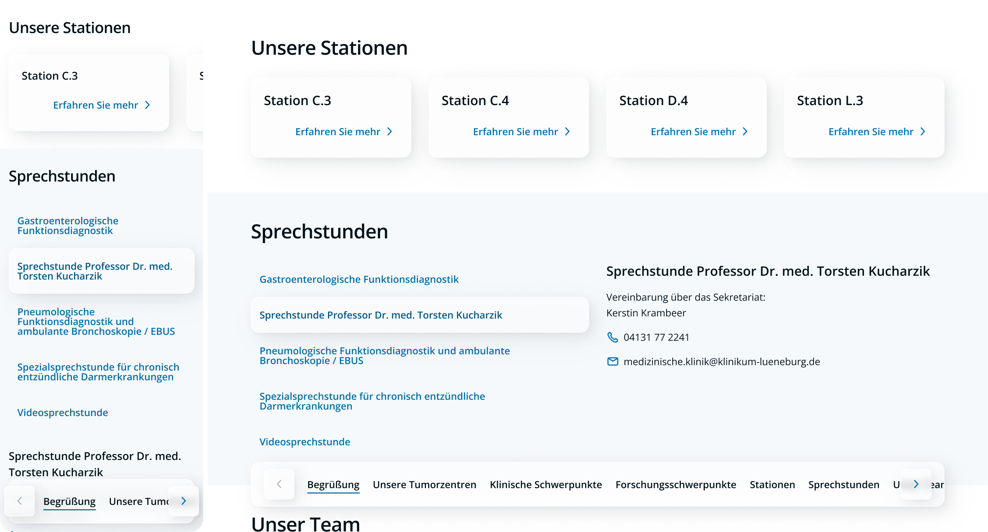Open Unsere Tumorzentren in desktop navigation
This screenshot has width=988, height=532.
coord(424,484)
